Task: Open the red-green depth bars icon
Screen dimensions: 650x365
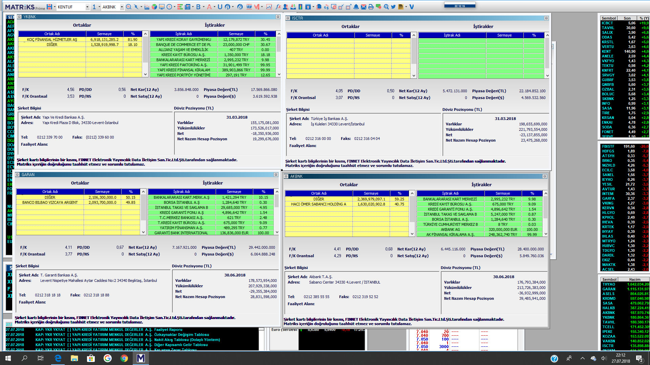Action: coord(180,7)
